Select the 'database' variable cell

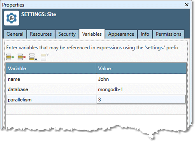51,90
